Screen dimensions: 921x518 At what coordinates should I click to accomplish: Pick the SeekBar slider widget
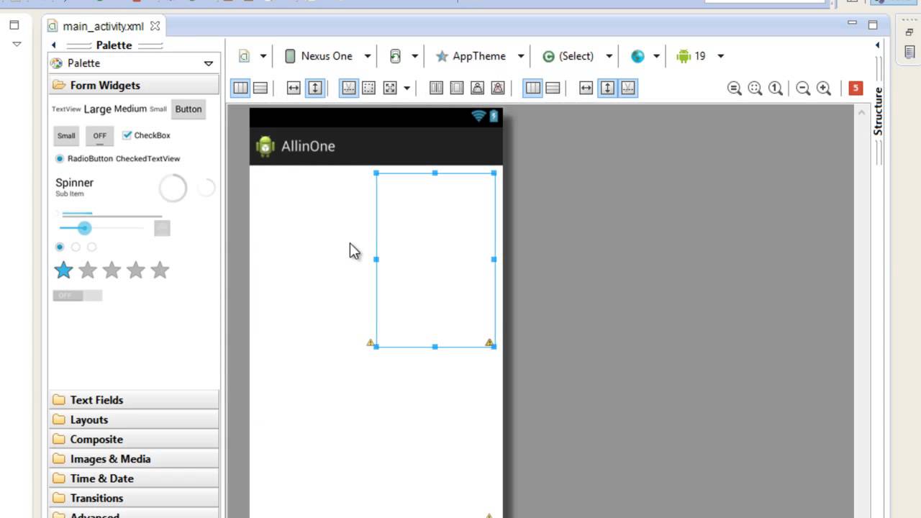click(x=101, y=228)
